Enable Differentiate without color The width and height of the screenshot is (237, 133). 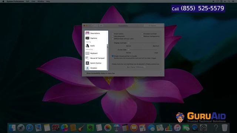click(113, 38)
